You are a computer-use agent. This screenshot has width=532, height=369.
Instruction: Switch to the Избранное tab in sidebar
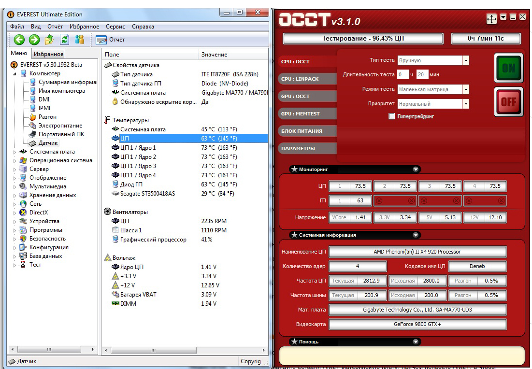(48, 54)
